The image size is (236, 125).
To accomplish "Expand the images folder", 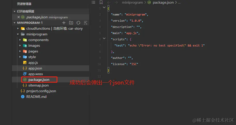I will click(20, 45).
